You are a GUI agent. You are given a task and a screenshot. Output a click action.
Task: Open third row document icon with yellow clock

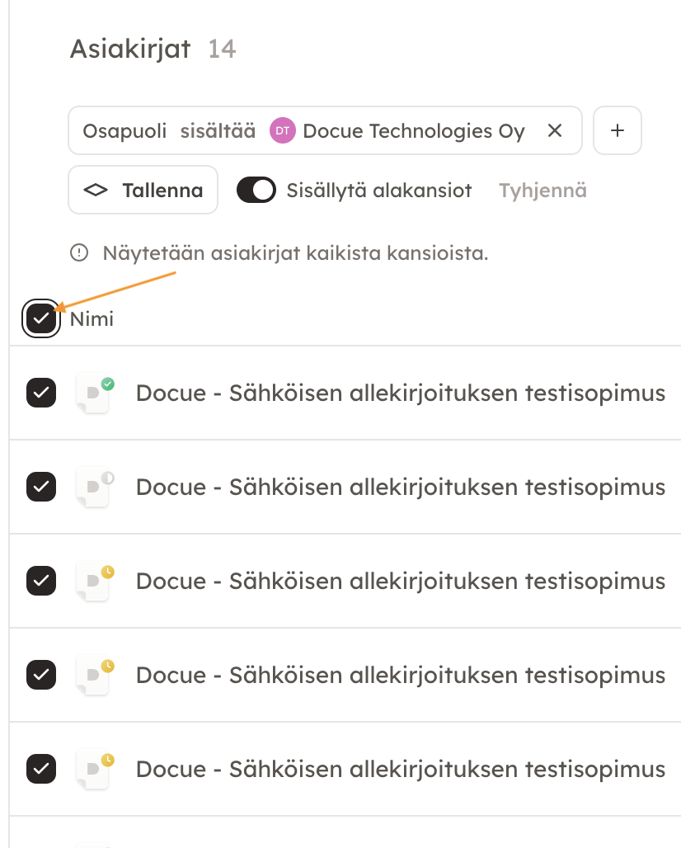click(95, 582)
